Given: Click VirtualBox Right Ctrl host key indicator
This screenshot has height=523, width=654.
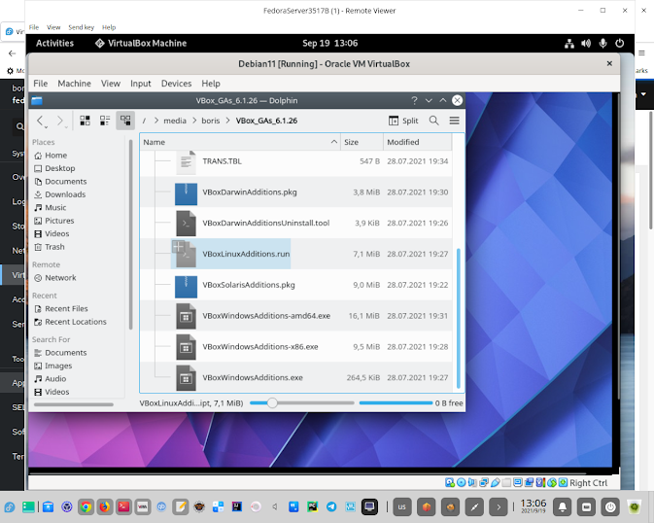Looking at the screenshot, I should (x=589, y=483).
